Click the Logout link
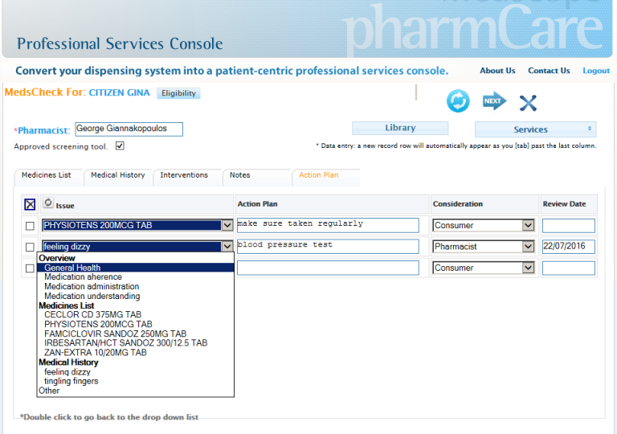Image resolution: width=617 pixels, height=434 pixels. (596, 71)
